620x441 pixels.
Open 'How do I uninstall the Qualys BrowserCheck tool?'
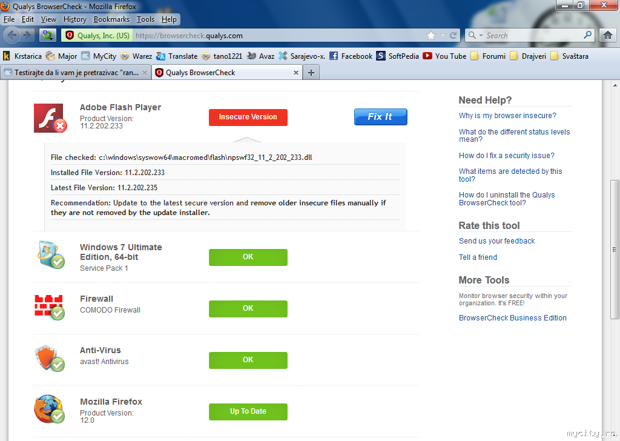click(507, 199)
